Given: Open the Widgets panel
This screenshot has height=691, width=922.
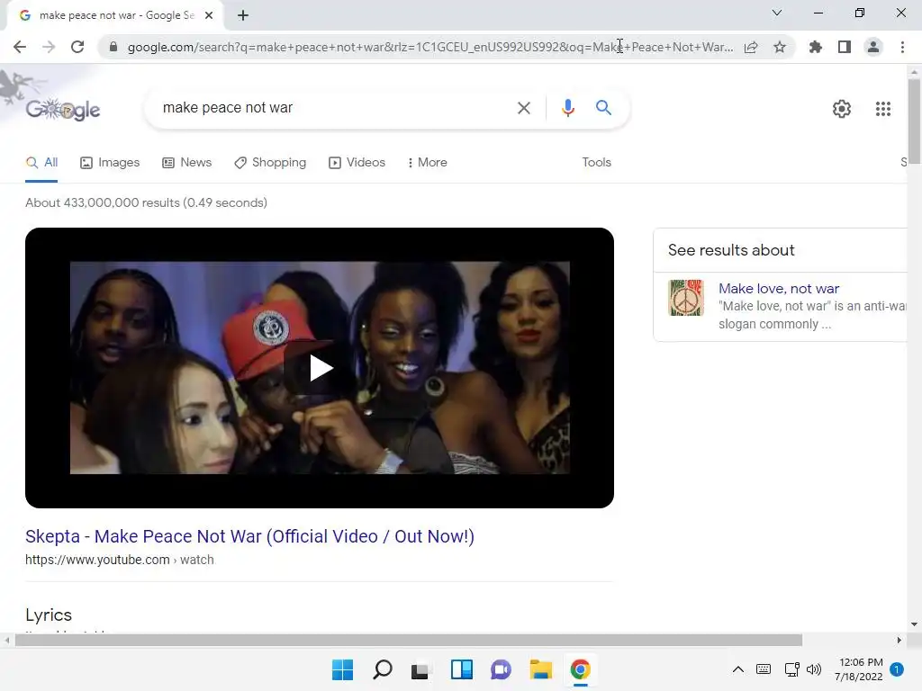Looking at the screenshot, I should coord(462,669).
